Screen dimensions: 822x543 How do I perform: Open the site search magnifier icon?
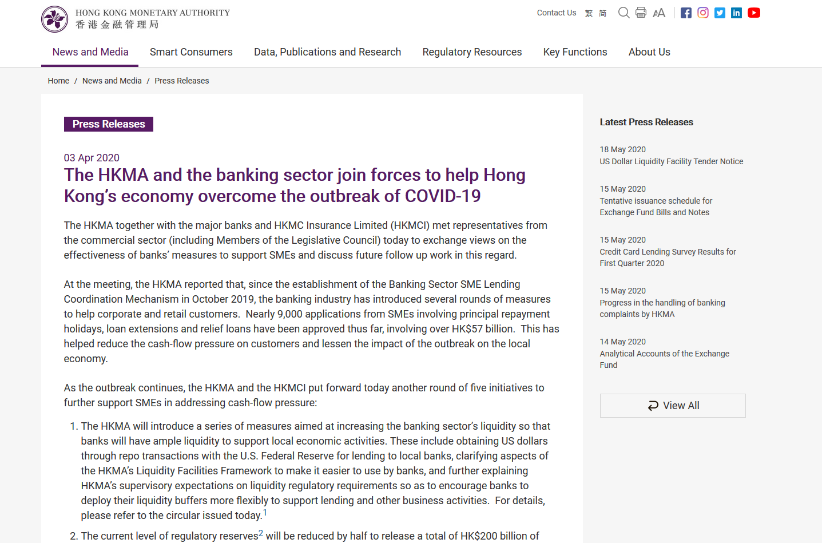click(624, 13)
